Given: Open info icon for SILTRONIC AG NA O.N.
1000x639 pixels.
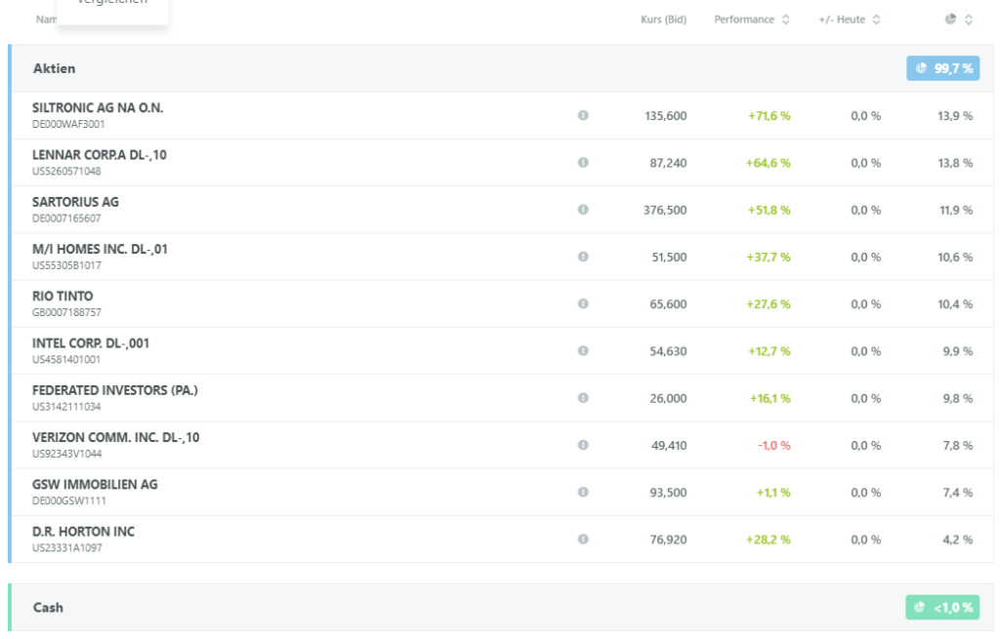Looking at the screenshot, I should click(x=583, y=115).
